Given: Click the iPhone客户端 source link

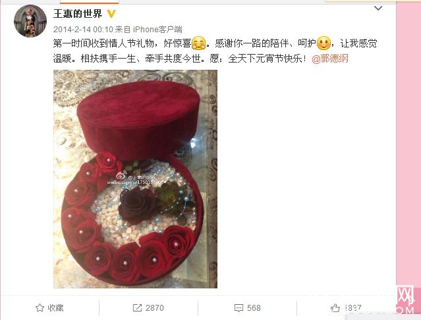Looking at the screenshot, I should 157,29.
